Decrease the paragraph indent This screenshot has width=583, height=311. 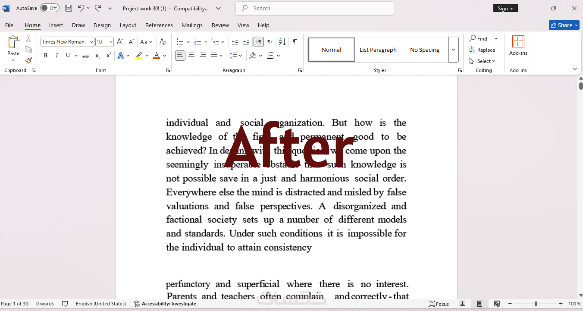tap(235, 42)
